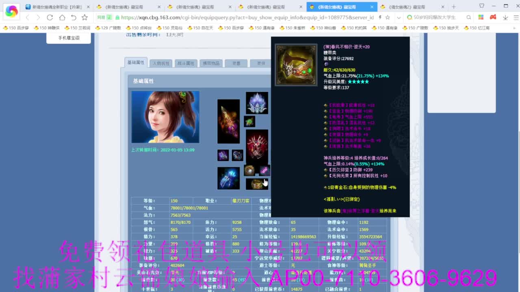Inspect the golden belt icon under cursor
The image size is (520, 292).
[x=257, y=184]
